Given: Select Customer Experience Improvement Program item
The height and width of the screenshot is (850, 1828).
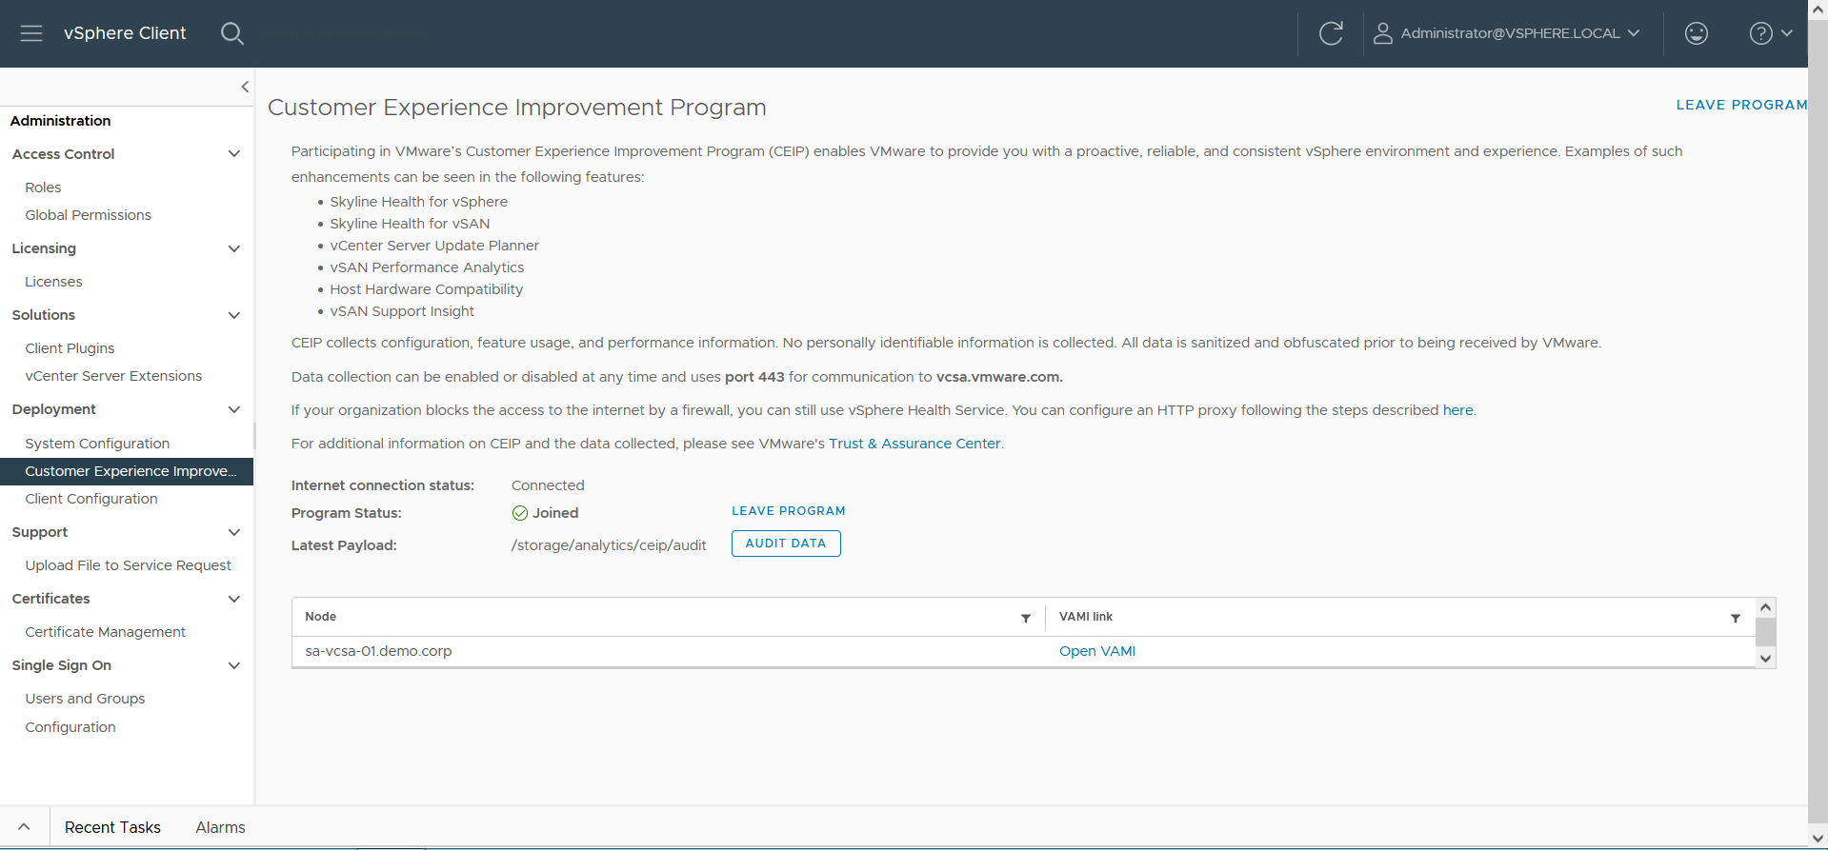Looking at the screenshot, I should pos(127,471).
